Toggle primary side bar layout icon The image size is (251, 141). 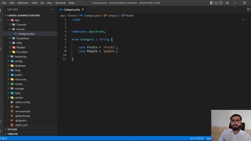(212, 3)
